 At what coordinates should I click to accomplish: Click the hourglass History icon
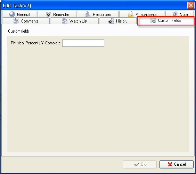(x=111, y=21)
